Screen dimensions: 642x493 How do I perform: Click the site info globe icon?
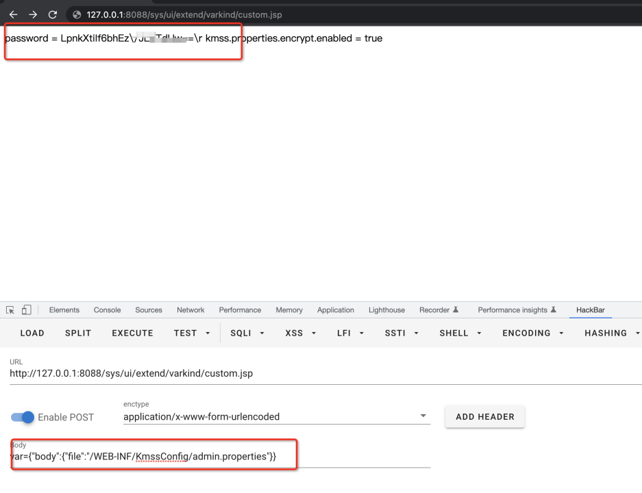(77, 14)
